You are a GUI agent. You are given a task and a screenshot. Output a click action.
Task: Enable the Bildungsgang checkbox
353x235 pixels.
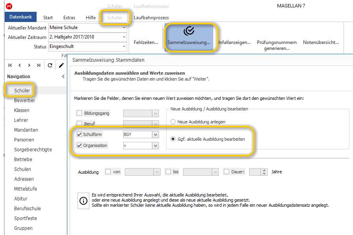pyautogui.click(x=79, y=113)
